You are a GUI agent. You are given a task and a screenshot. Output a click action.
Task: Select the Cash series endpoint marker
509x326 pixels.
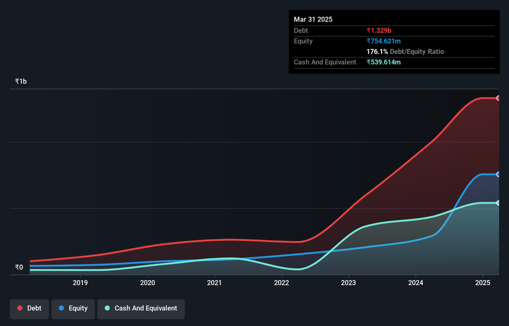coord(498,203)
